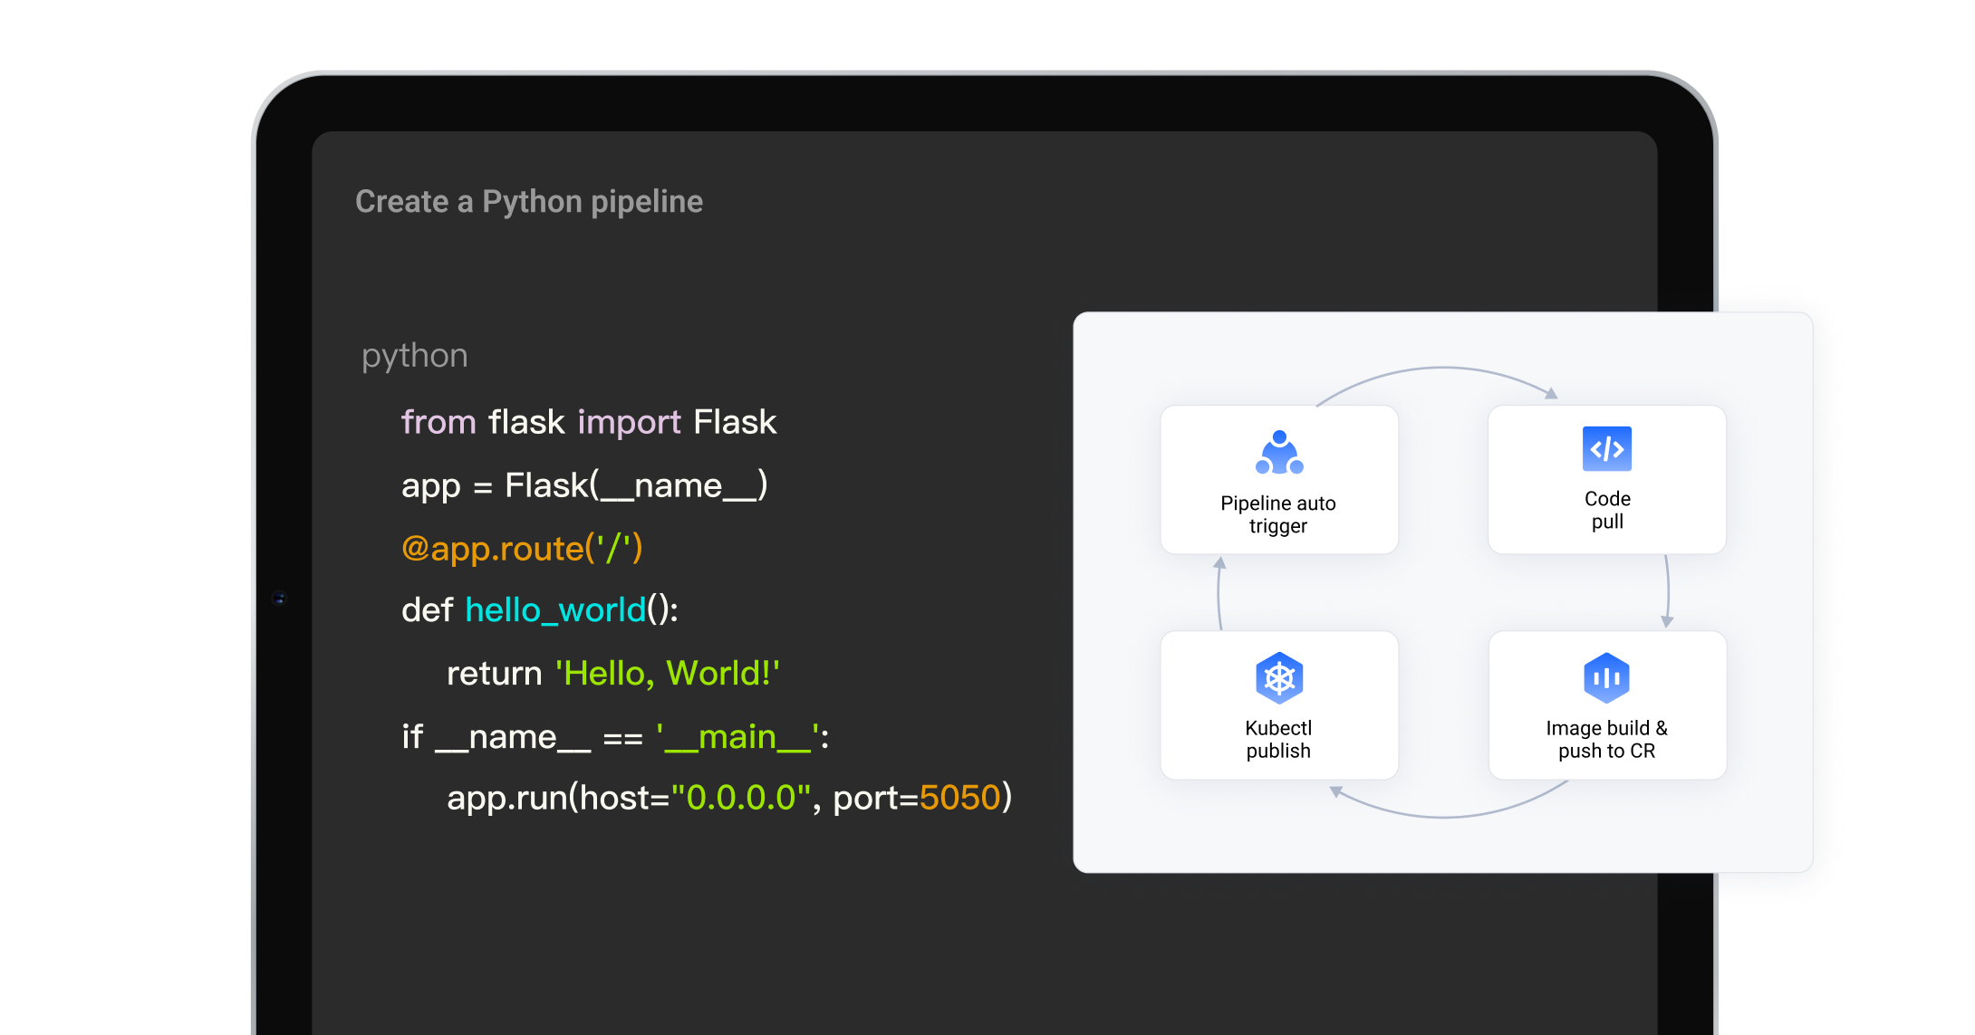The image size is (1975, 1035).
Task: Click the Code pull icon
Action: point(1607,449)
